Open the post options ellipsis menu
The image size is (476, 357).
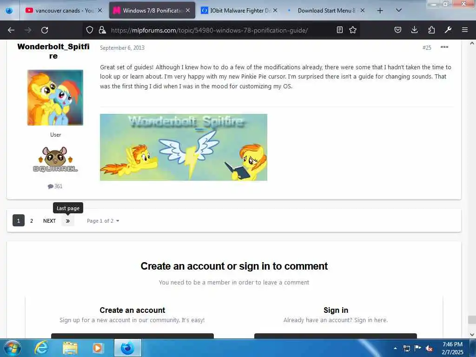point(444,47)
